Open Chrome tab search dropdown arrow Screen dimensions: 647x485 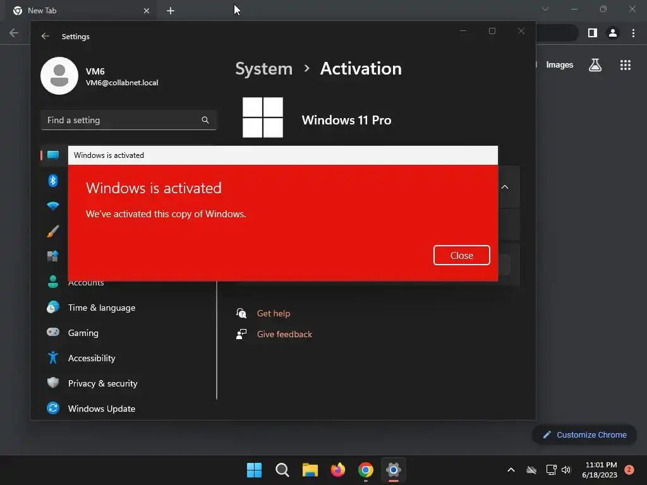(x=545, y=9)
